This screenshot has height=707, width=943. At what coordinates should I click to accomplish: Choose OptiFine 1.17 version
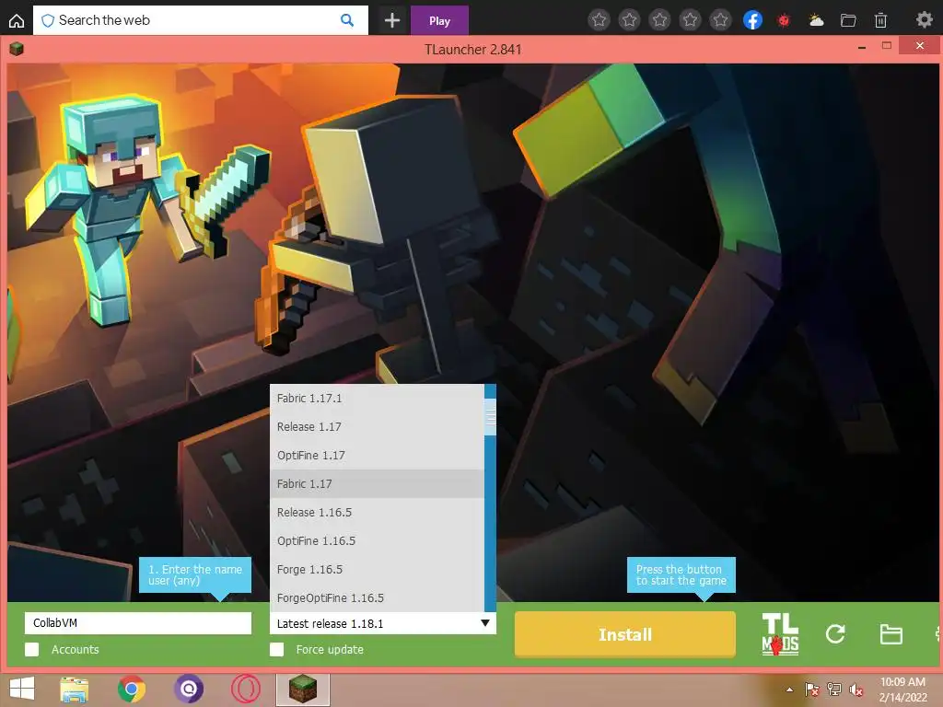point(377,455)
